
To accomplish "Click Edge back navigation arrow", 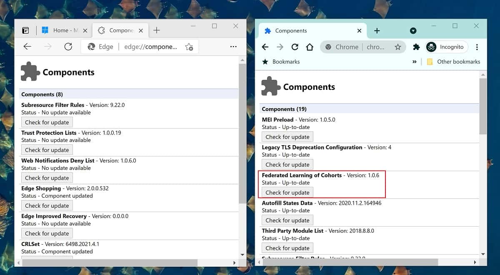I will point(27,47).
